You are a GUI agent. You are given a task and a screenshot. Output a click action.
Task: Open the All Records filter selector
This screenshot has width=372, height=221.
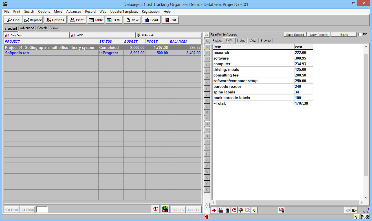(x=169, y=35)
